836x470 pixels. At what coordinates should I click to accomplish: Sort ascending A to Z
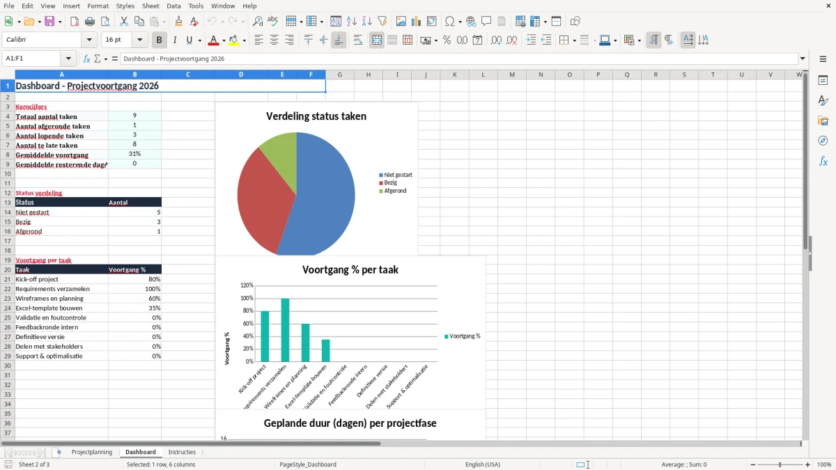click(352, 22)
